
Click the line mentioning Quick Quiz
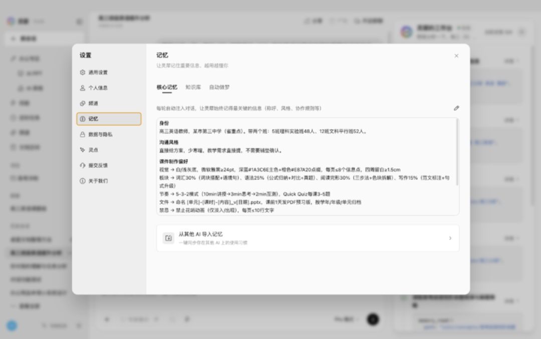244,194
